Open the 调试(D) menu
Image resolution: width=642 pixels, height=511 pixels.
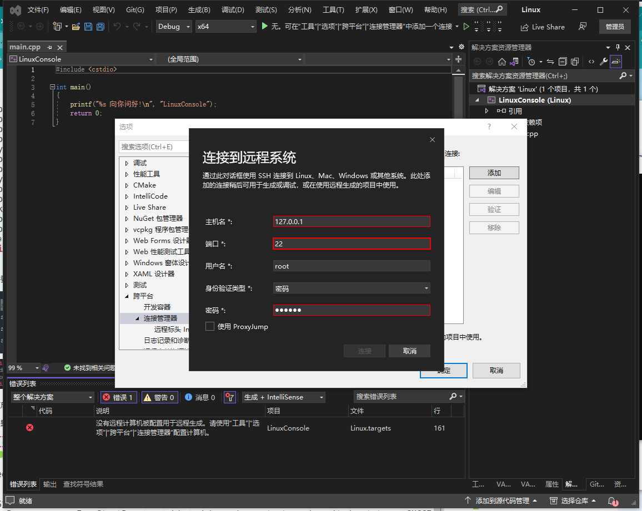click(233, 10)
